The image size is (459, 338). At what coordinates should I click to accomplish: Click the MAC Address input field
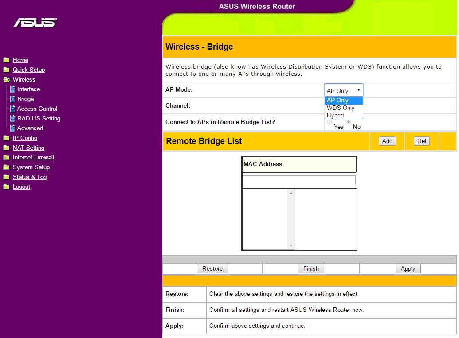pyautogui.click(x=299, y=180)
